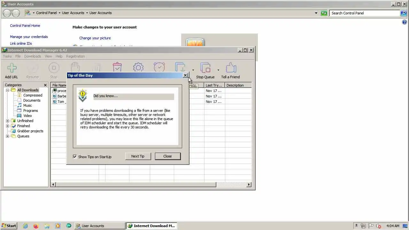Click the Last Try column header
The height and width of the screenshot is (230, 409).
coord(214,85)
